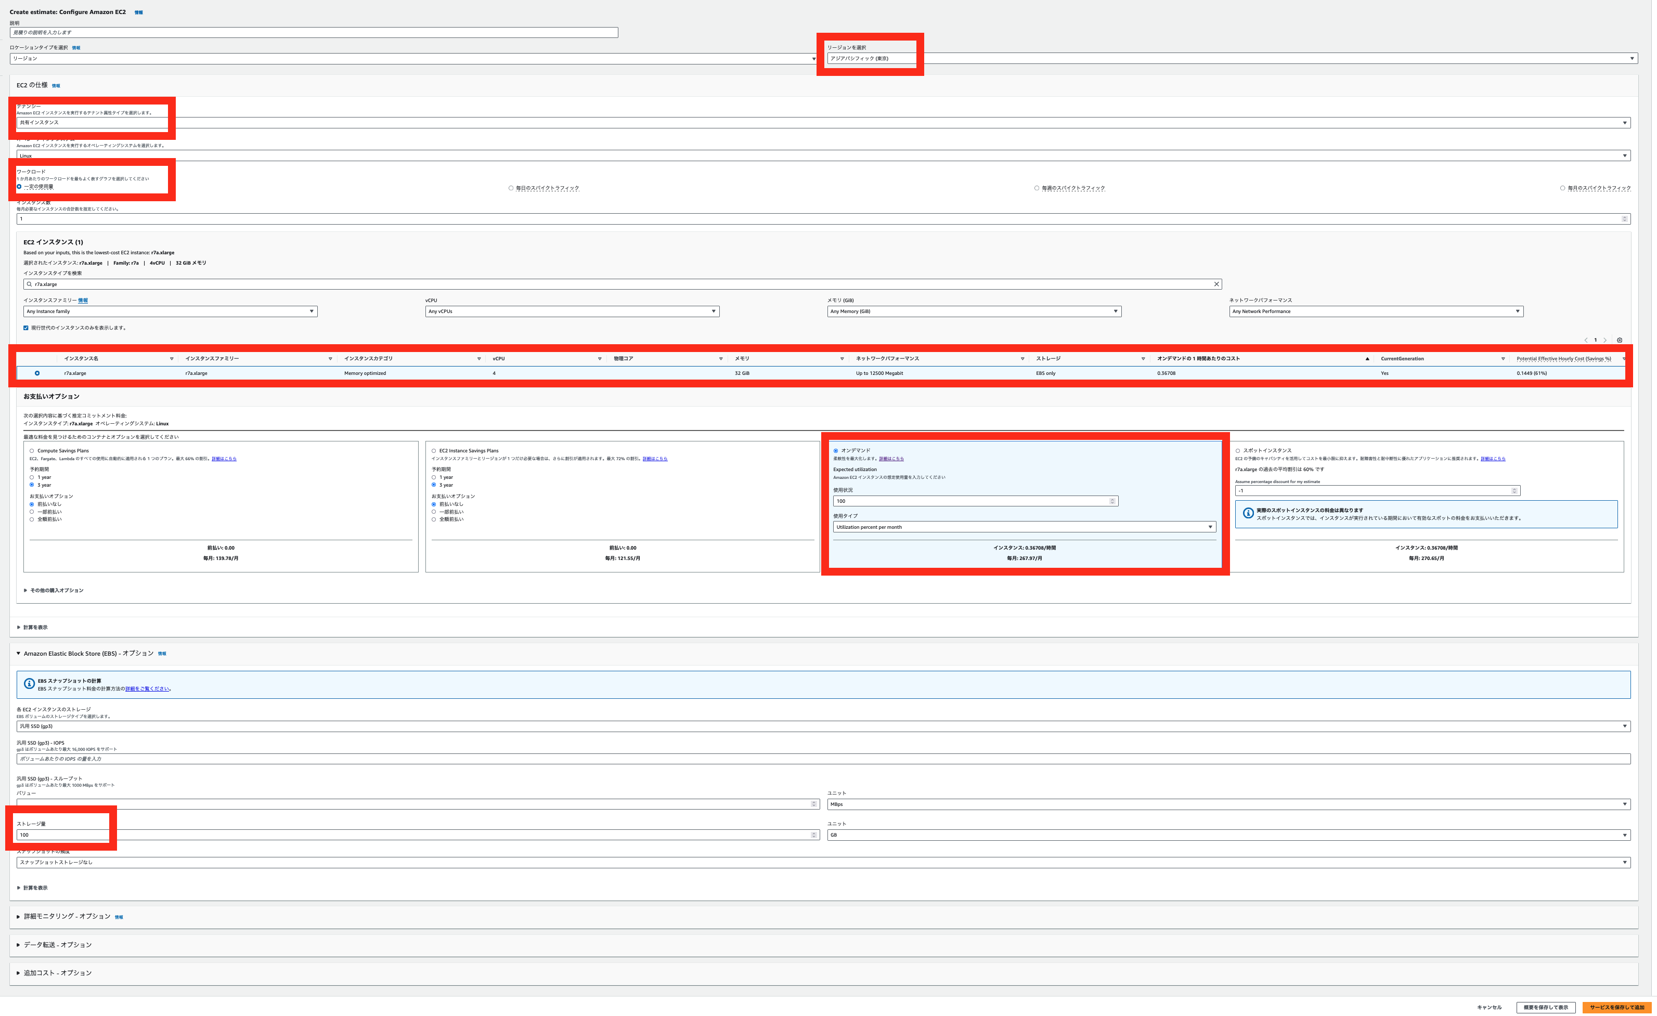The height and width of the screenshot is (1016, 1657).
Task: Click the 説明 description input field
Action: click(314, 32)
